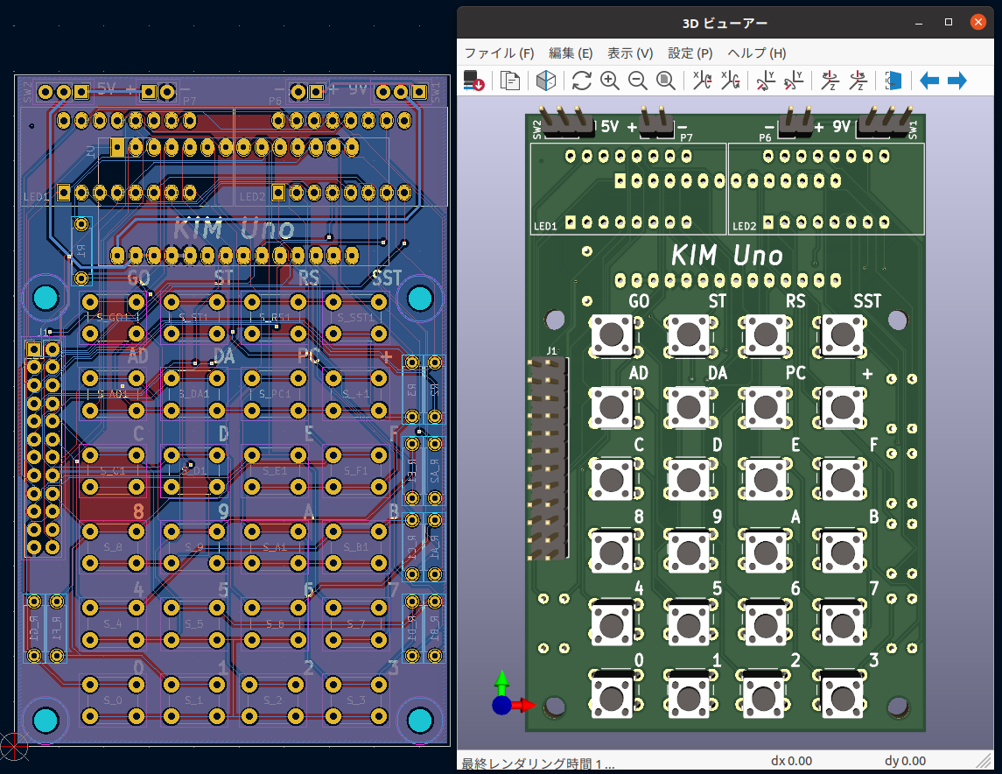The width and height of the screenshot is (1002, 774).
Task: Zoom out of the 3D view
Action: (x=638, y=81)
